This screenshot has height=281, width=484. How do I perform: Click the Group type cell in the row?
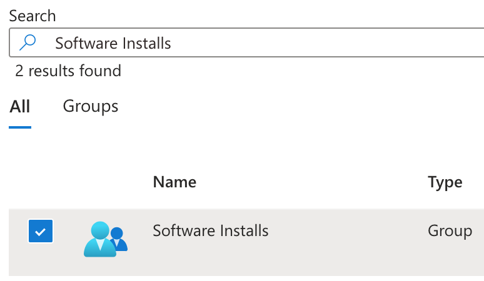(x=450, y=231)
